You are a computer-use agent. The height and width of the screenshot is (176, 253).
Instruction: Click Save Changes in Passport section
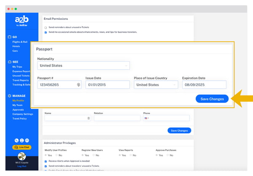(x=212, y=98)
